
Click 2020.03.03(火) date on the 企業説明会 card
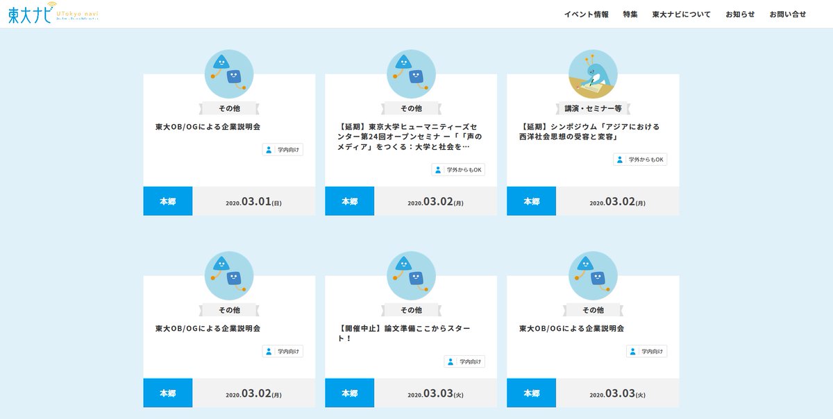click(618, 394)
